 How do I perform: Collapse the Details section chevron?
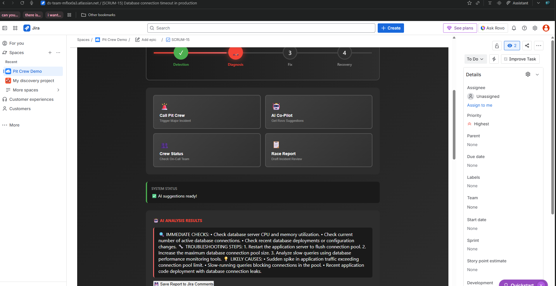(537, 74)
